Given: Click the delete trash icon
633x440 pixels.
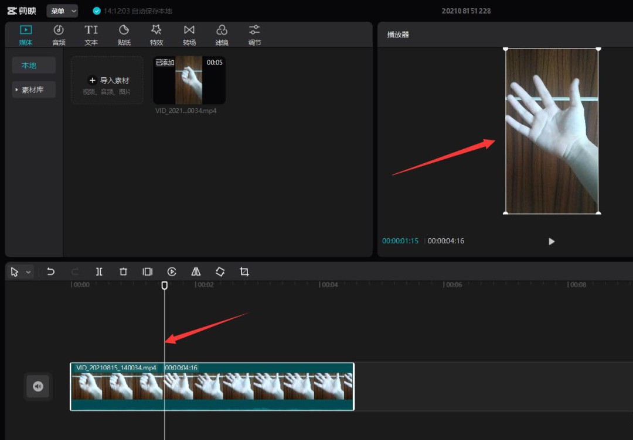Looking at the screenshot, I should tap(123, 271).
